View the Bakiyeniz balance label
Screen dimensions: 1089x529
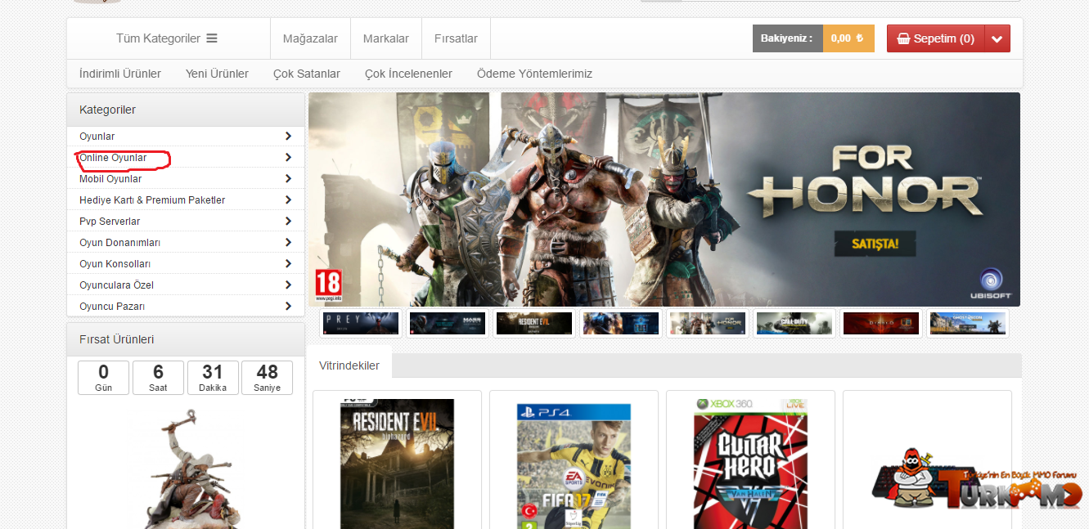click(x=787, y=38)
